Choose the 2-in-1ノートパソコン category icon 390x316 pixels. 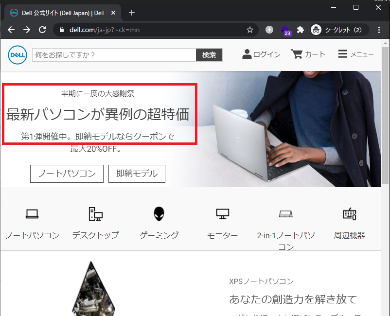[285, 213]
